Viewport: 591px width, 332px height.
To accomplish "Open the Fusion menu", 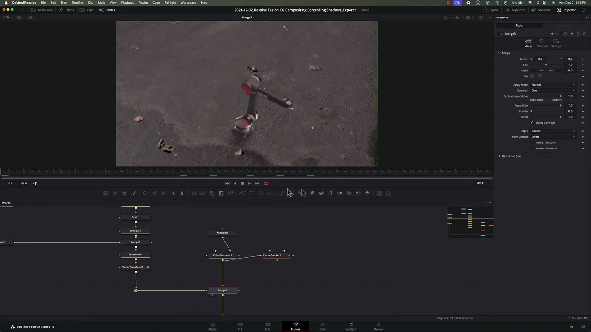I will [x=143, y=3].
